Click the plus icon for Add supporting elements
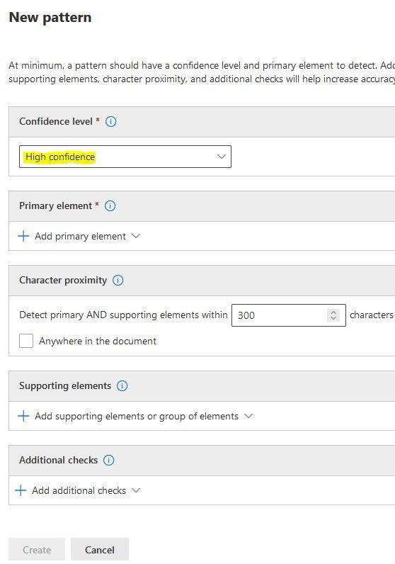This screenshot has height=564, width=395. click(x=23, y=416)
